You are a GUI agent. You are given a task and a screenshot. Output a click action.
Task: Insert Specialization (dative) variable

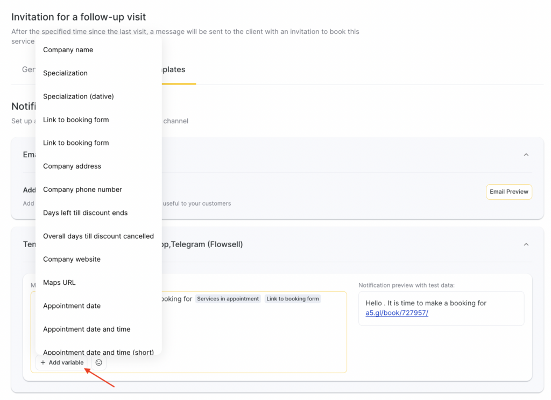(79, 96)
